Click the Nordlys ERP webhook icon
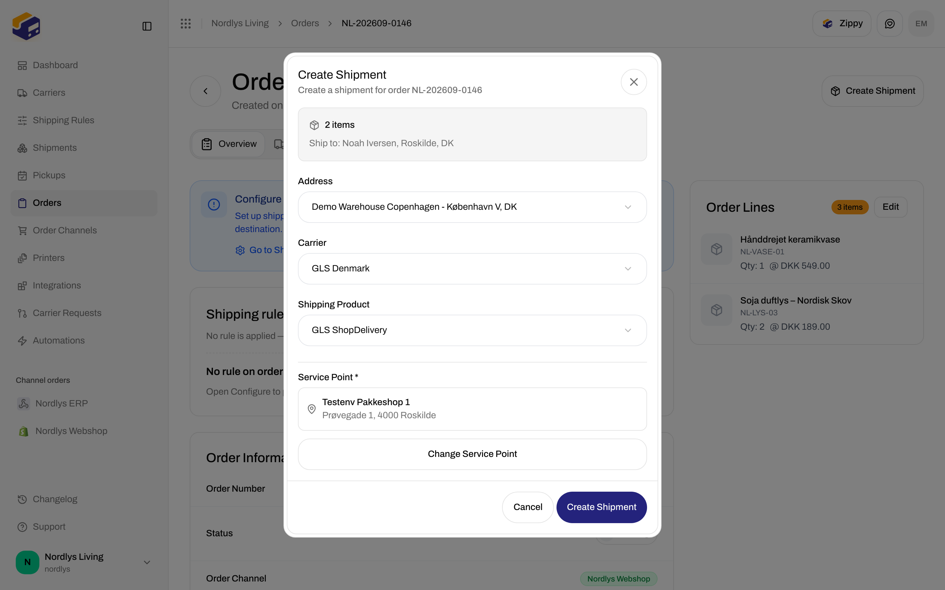Image resolution: width=945 pixels, height=590 pixels. coord(23,403)
